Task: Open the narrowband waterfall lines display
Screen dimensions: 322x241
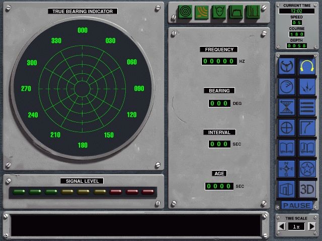Action: [x=253, y=12]
